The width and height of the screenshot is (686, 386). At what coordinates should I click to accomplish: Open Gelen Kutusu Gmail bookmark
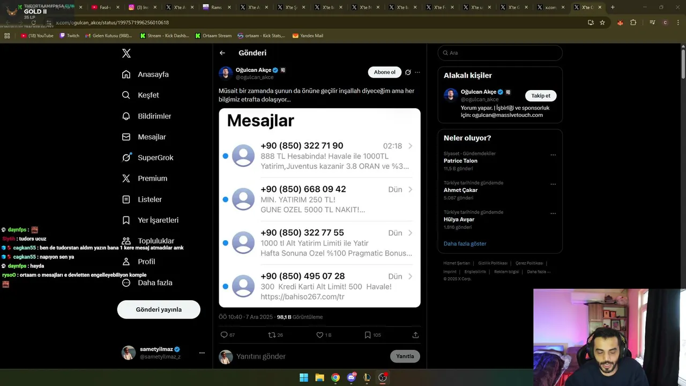(108, 36)
